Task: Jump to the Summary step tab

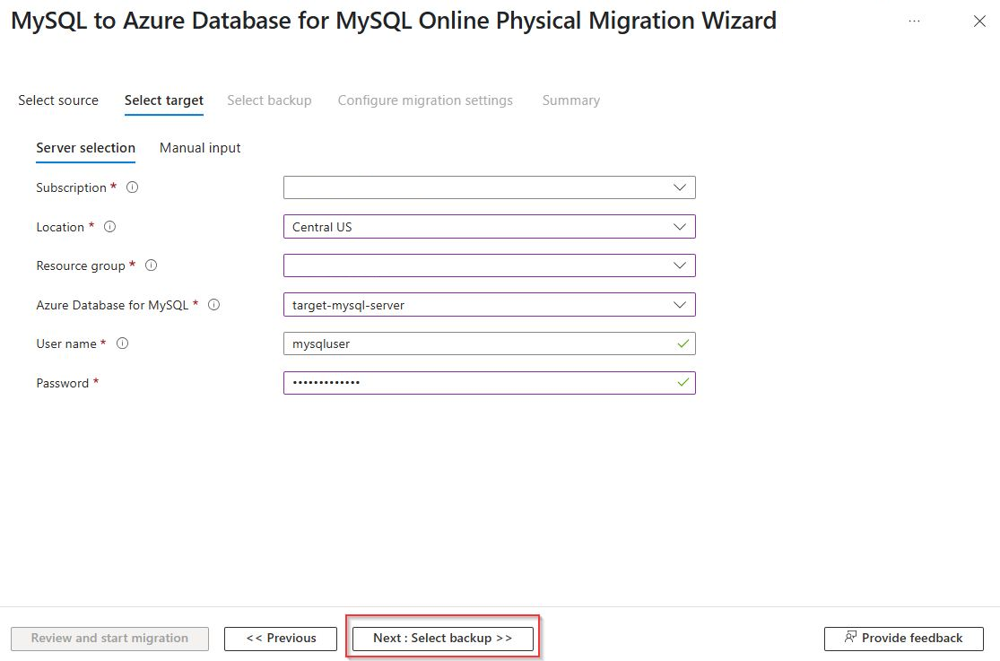Action: pyautogui.click(x=570, y=100)
